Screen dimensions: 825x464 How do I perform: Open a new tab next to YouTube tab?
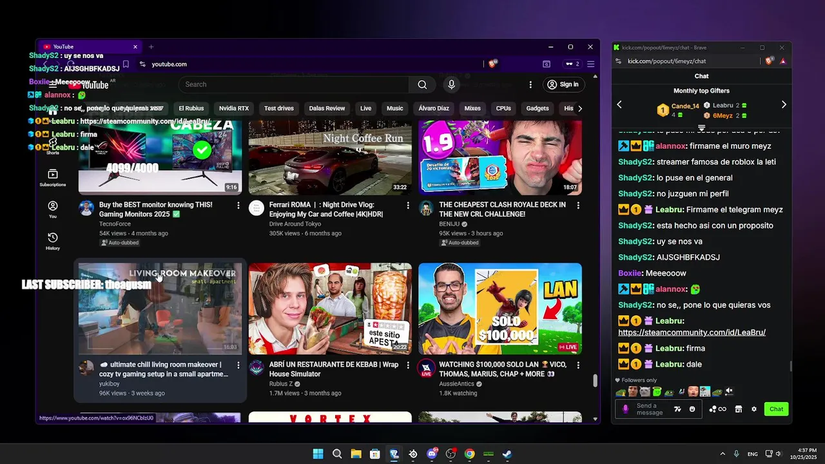151,46
